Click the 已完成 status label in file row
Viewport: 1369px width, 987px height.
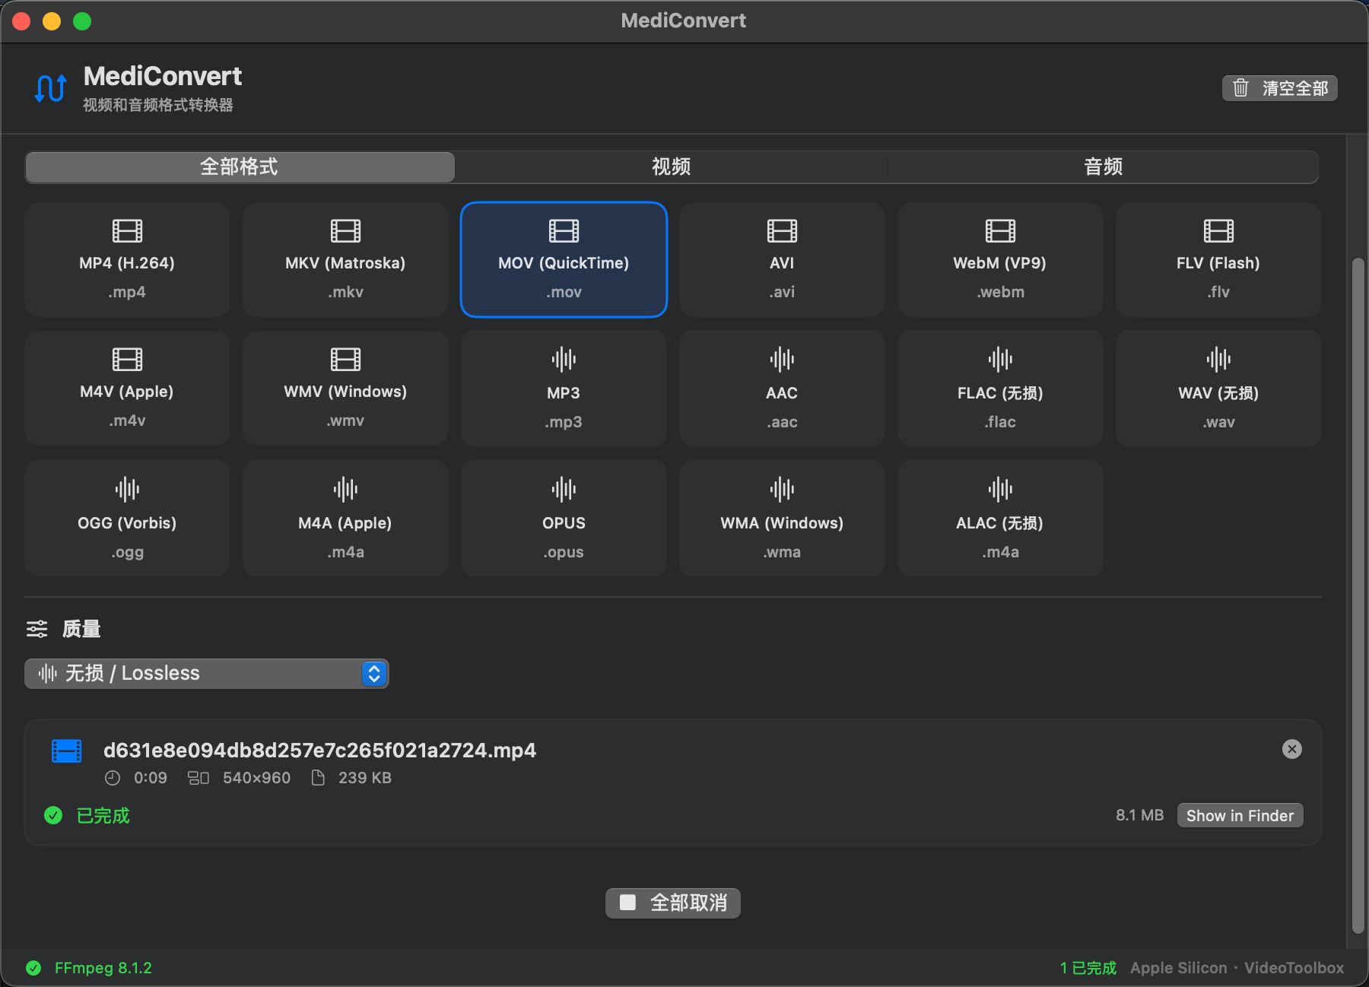[x=103, y=816]
